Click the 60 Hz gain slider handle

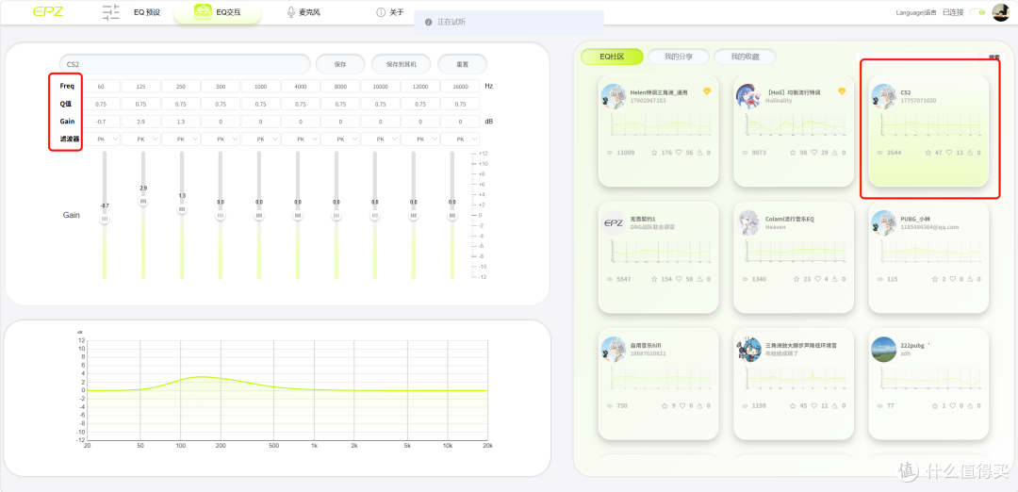[x=105, y=220]
